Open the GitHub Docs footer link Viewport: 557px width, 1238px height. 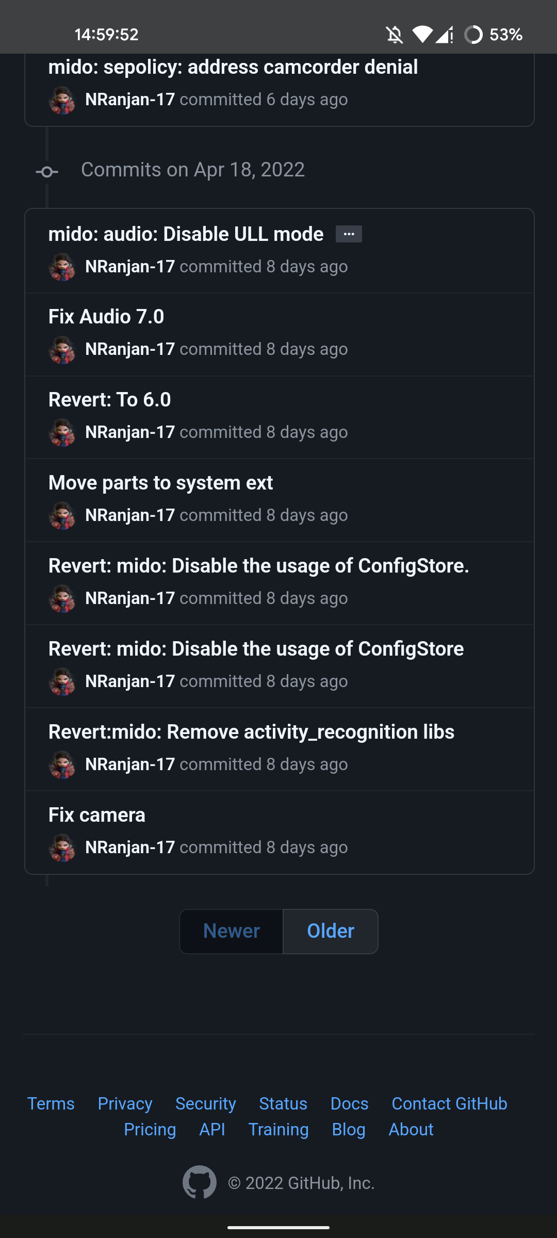pyautogui.click(x=349, y=1103)
